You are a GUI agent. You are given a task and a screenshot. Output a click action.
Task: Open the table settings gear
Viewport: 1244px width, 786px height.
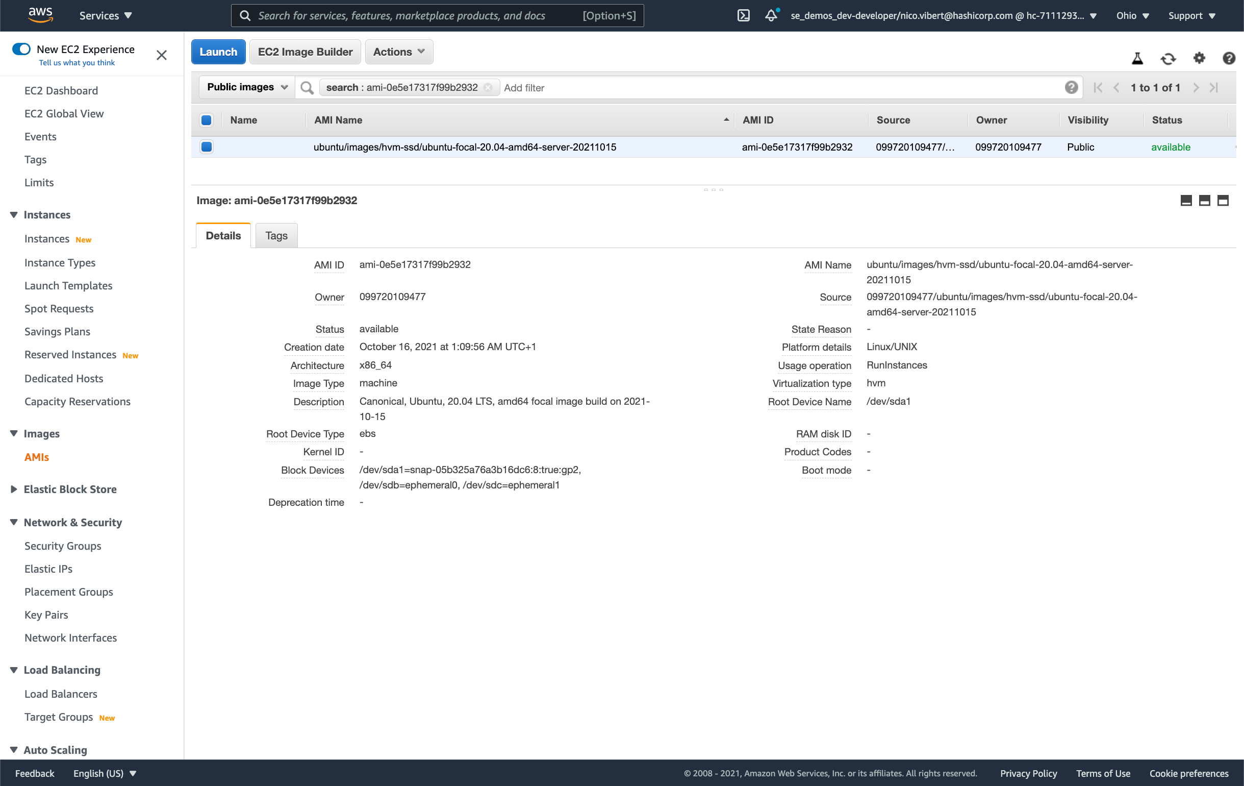[1199, 58]
